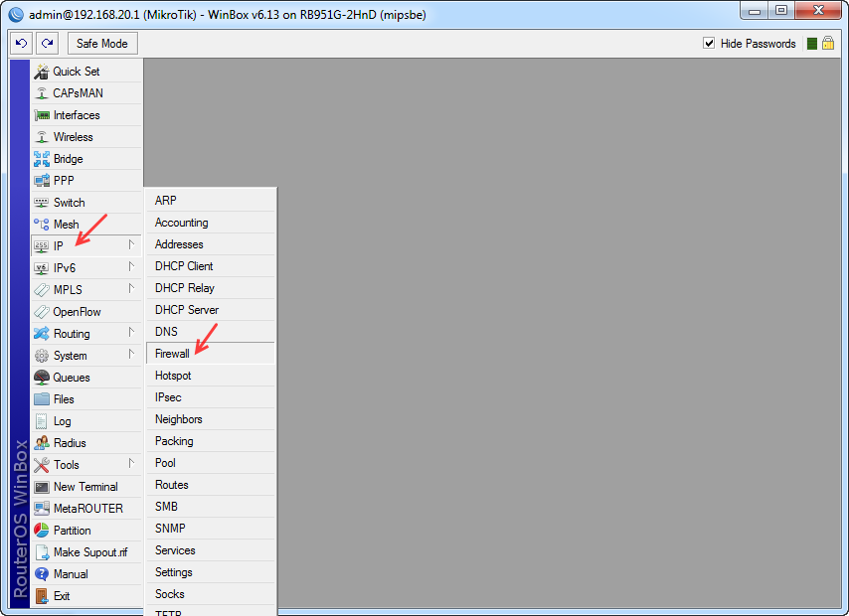Select IPsec in the submenu
Viewport: 849px width, 616px height.
211,397
